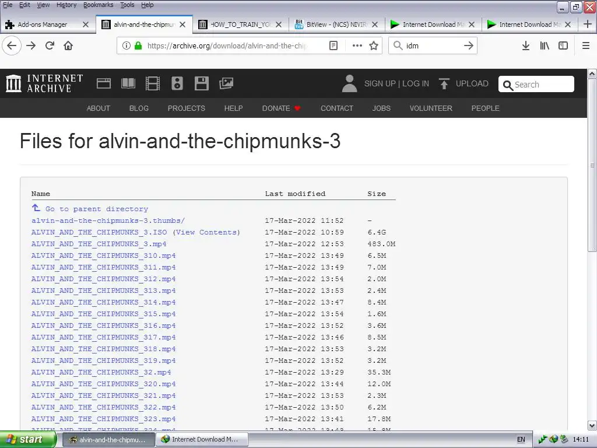Close the Add-ons Manager tab
597x448 pixels.
[x=86, y=24]
